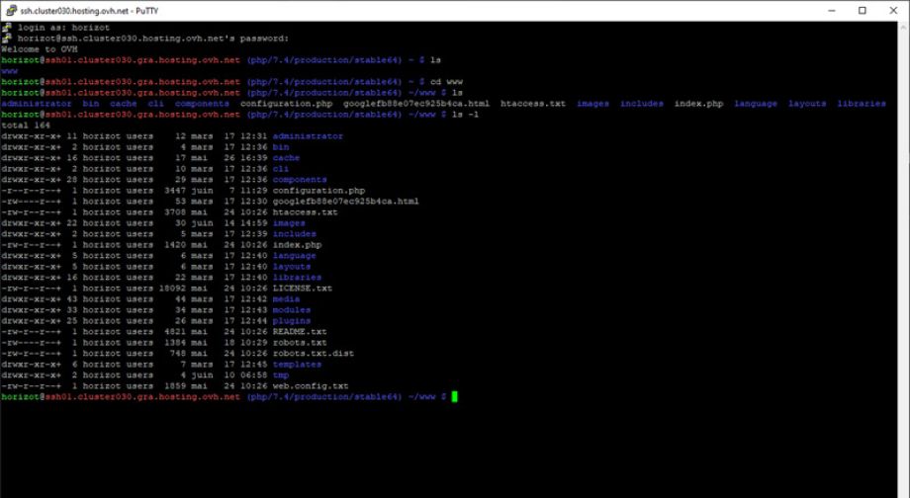Viewport: 910px width, 498px height.
Task: Select 'images' directory in the long listing
Action: [289, 223]
